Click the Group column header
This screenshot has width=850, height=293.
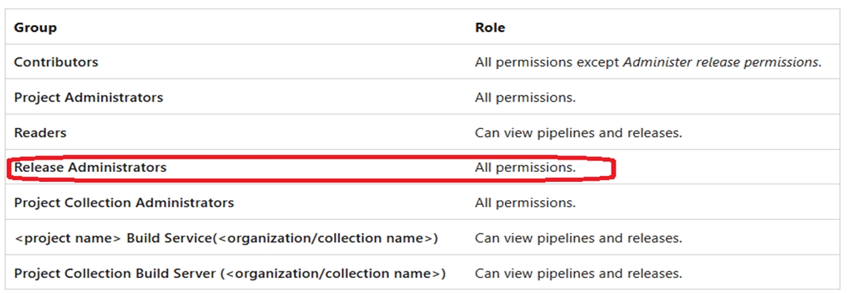pos(35,28)
